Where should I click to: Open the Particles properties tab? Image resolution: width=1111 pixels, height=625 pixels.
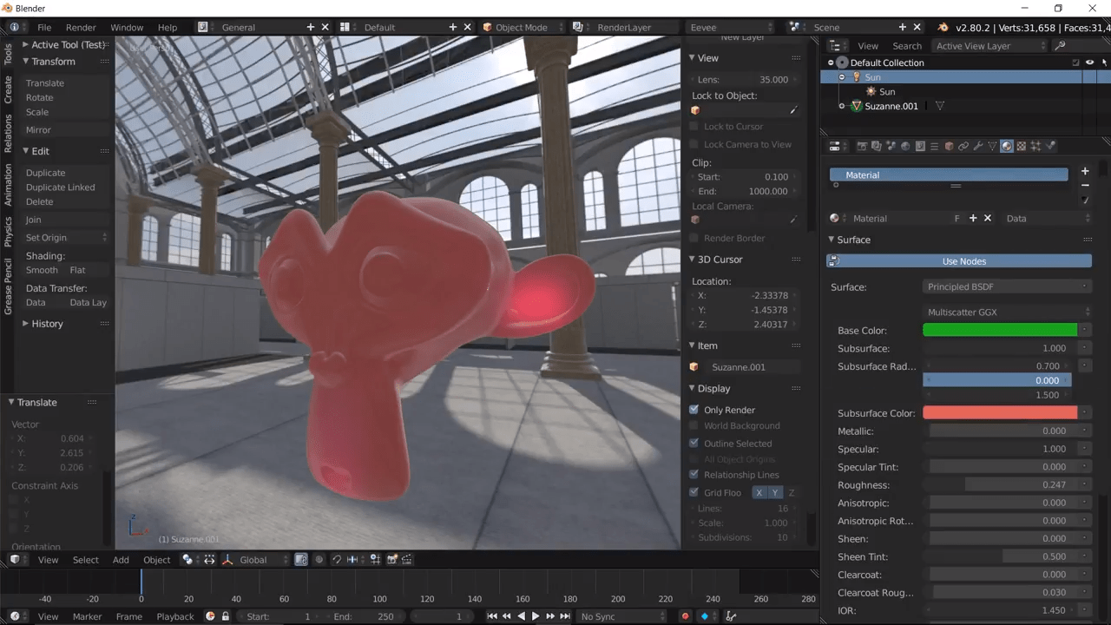point(1035,146)
